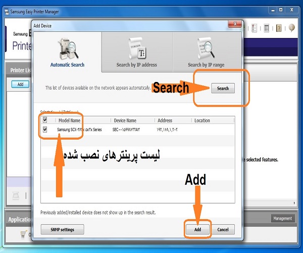Toggle the select-all checkbox in table header
This screenshot has width=303, height=253.
point(45,120)
